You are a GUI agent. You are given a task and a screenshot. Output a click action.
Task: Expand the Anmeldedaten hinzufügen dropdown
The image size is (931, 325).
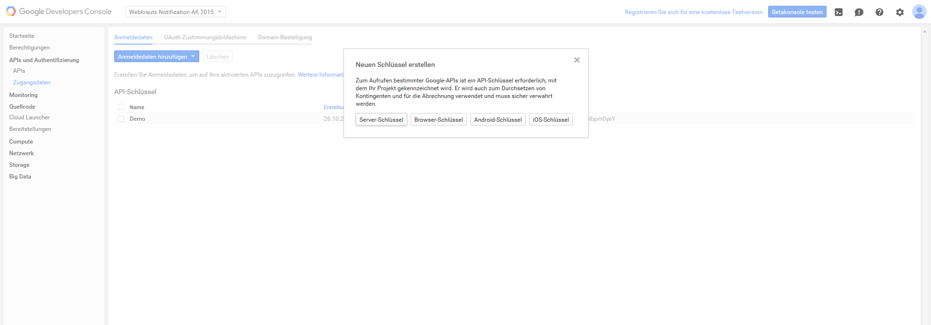(x=156, y=56)
